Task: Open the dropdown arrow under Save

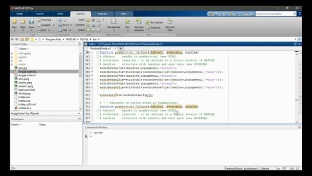Action: coord(31,30)
